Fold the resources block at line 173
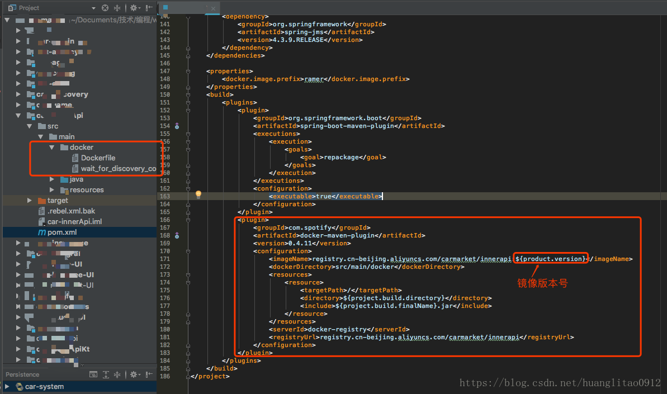The height and width of the screenshot is (394, 667). pos(188,274)
